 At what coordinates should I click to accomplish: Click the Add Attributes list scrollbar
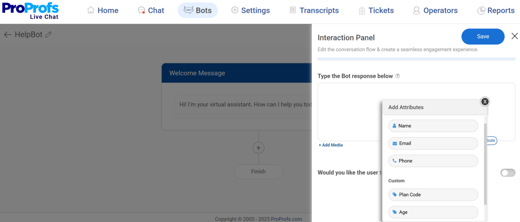click(x=485, y=163)
